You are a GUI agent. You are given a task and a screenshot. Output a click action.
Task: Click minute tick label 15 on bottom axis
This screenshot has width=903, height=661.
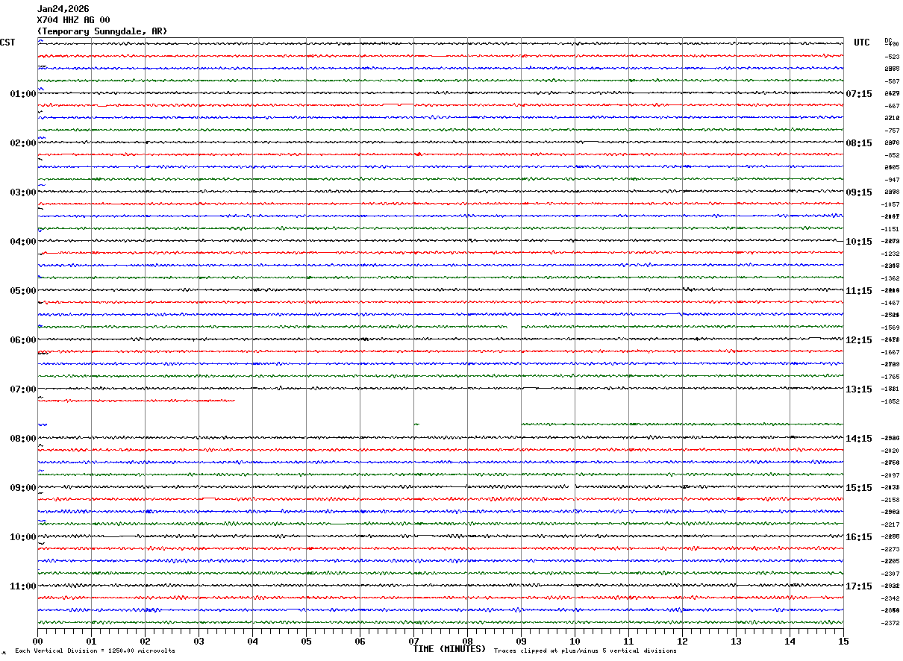[843, 641]
